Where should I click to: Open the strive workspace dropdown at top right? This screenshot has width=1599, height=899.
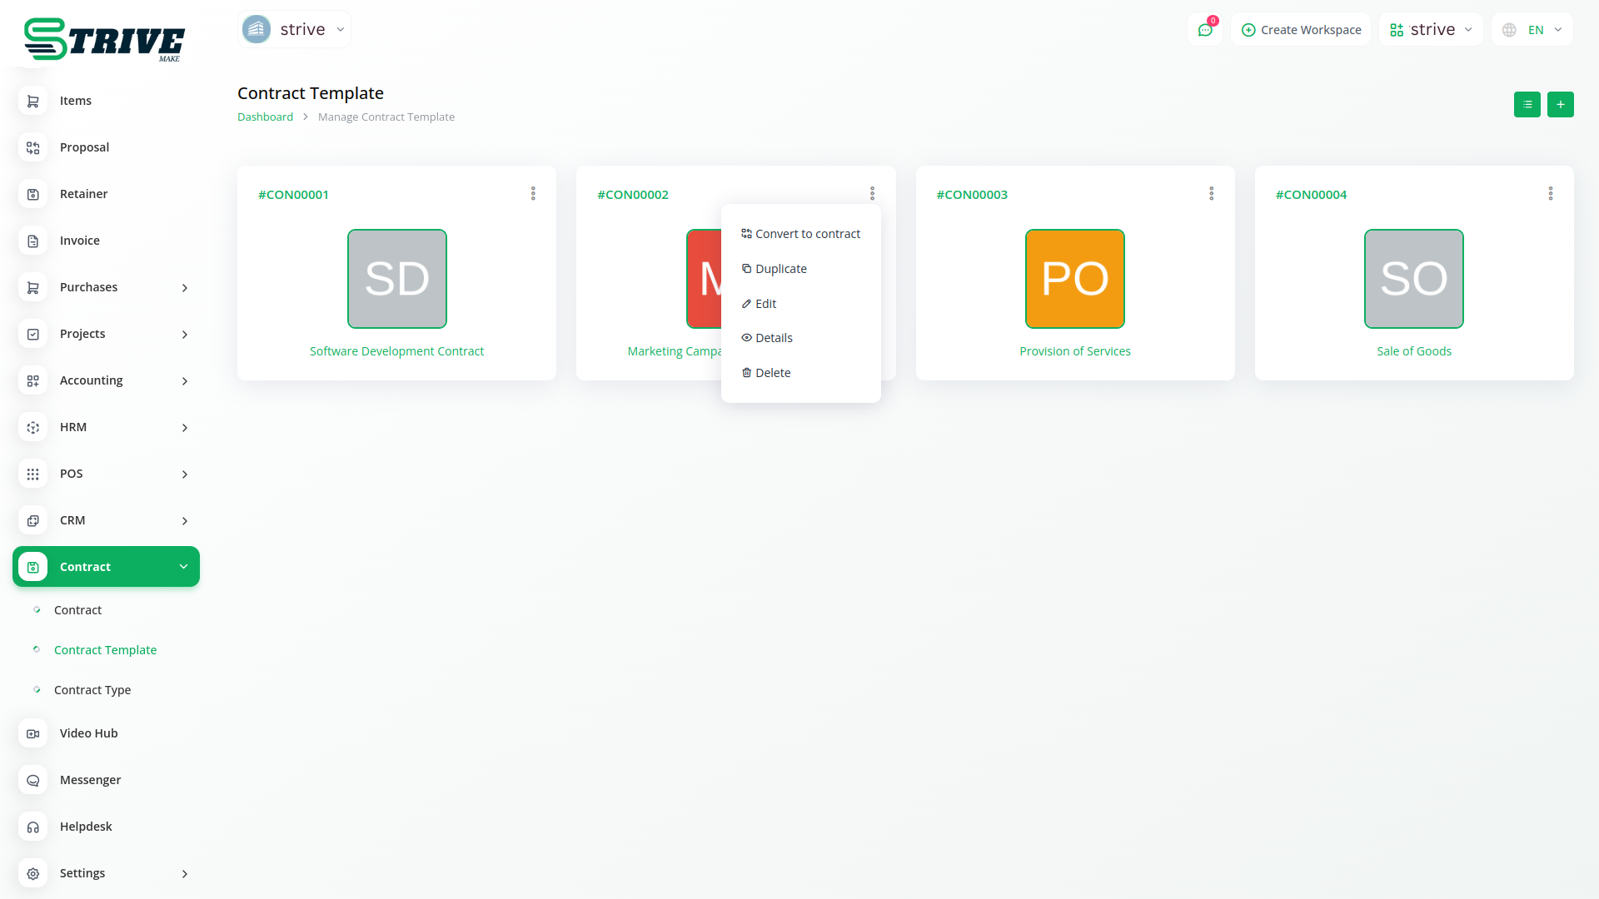click(1431, 30)
